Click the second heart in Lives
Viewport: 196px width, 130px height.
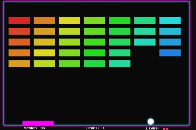(167, 129)
